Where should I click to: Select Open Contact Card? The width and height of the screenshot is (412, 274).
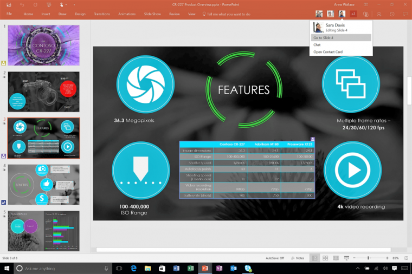pos(341,52)
